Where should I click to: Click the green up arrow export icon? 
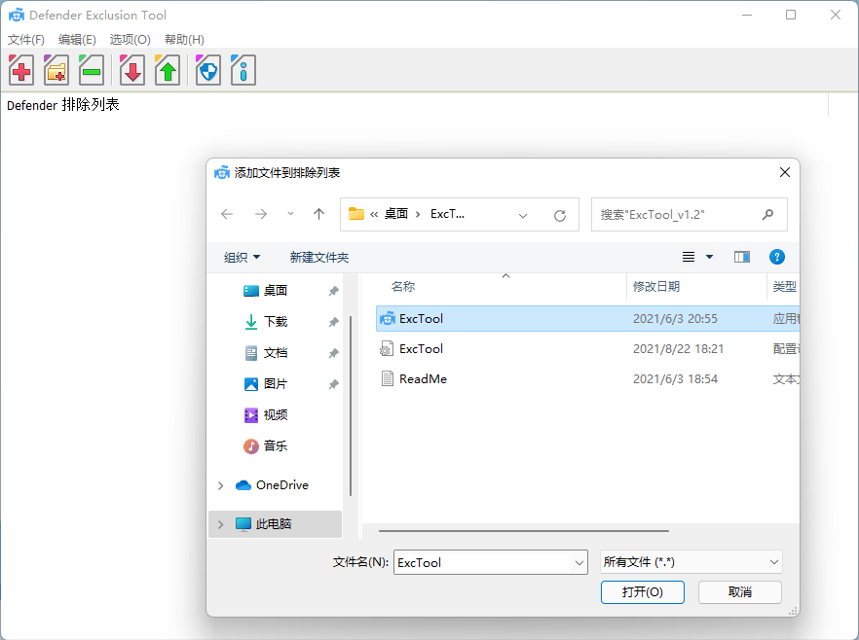point(168,70)
